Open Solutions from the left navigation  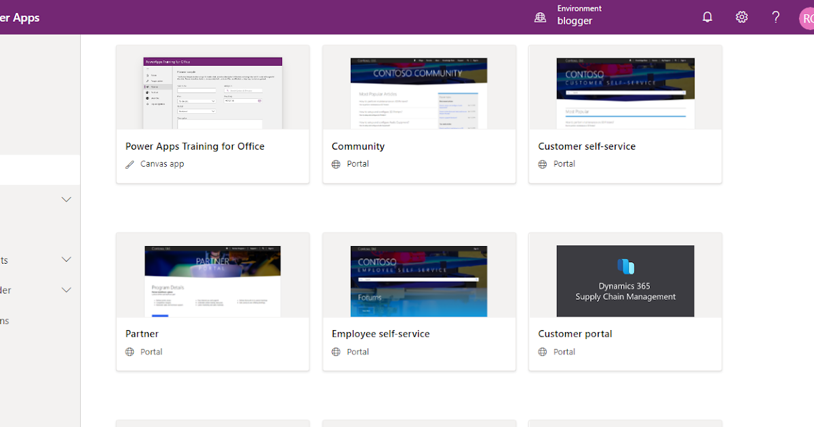[x=7, y=321]
